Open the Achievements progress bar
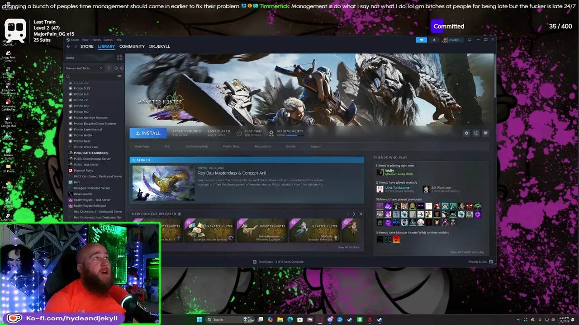The width and height of the screenshot is (579, 325). coord(294,135)
